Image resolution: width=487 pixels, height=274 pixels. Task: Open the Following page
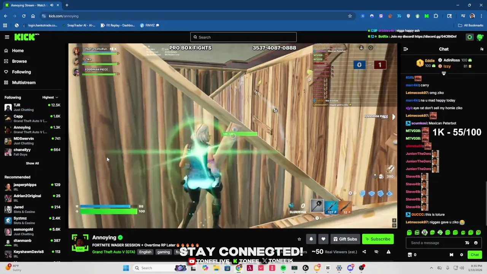tap(18, 72)
